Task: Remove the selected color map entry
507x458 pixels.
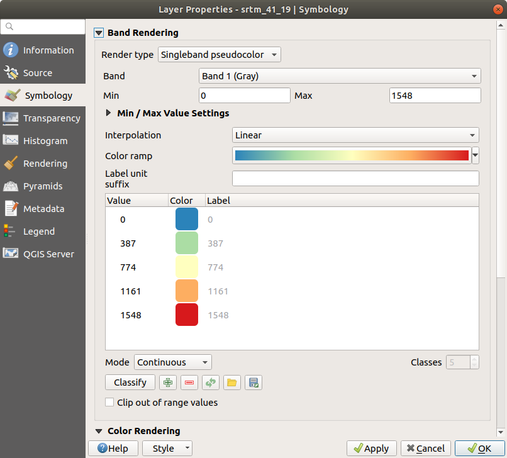Action: point(189,382)
